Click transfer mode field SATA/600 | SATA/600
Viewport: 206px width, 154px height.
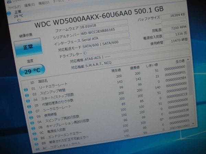click(106, 44)
